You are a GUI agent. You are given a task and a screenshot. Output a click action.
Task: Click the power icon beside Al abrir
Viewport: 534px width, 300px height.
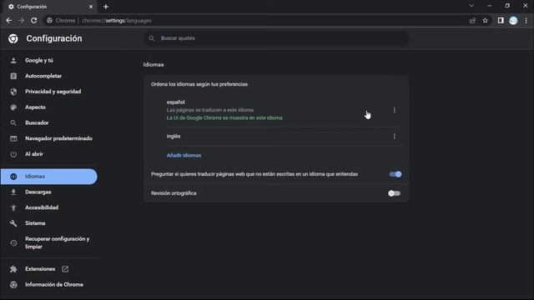(x=13, y=154)
